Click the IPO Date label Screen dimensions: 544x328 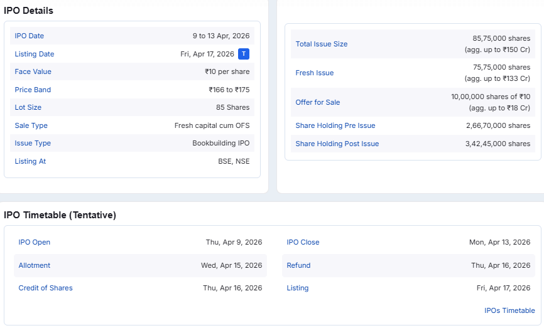tap(30, 36)
